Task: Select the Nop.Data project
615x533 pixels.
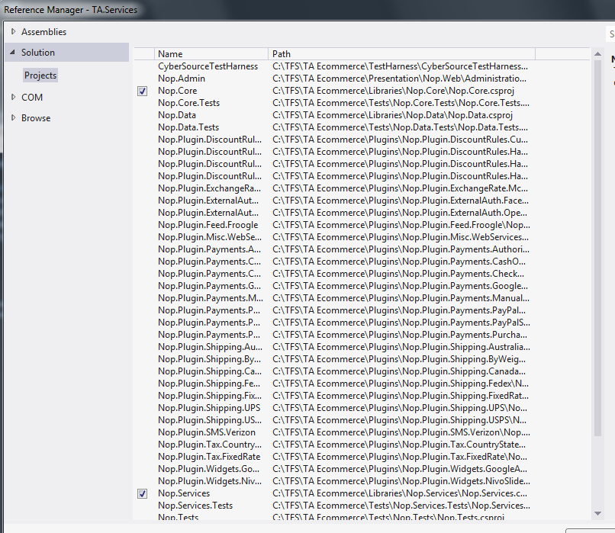Action: 177,115
